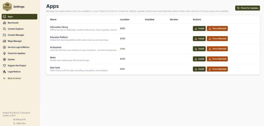264x126 pixels.
Task: Open Maps Manager page
Action: tap(20, 41)
